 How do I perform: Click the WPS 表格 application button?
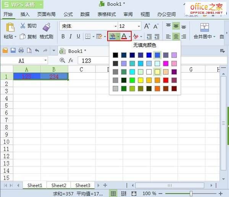click(23, 5)
